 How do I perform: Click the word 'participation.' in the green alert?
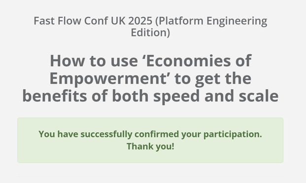233,135
